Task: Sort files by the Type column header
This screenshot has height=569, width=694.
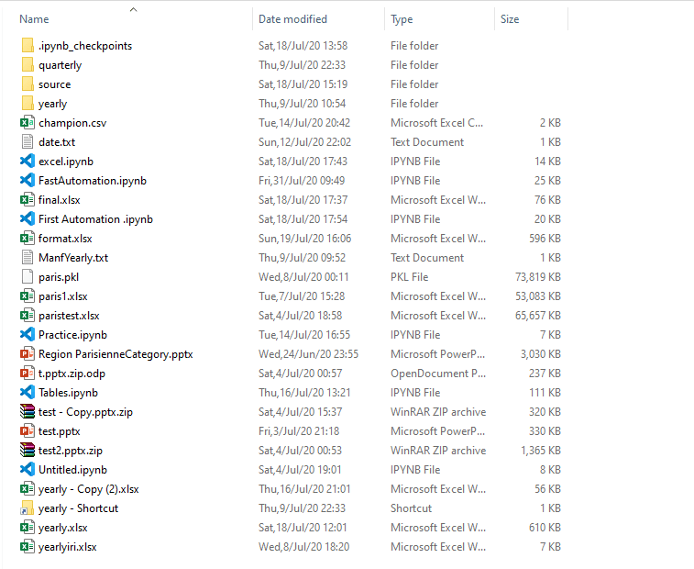Action: point(402,19)
